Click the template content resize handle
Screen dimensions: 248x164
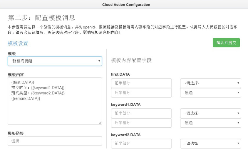point(100,123)
